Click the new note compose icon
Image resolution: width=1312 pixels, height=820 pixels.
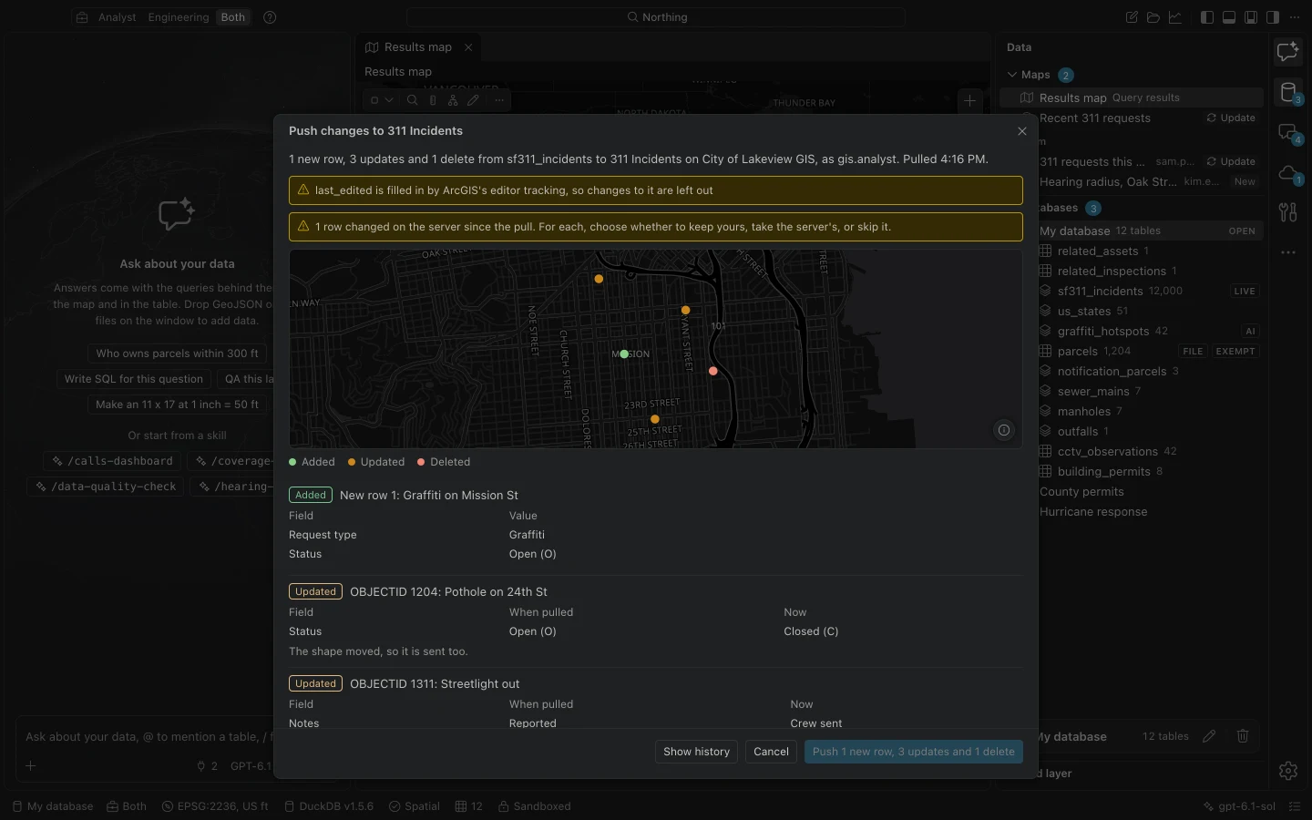pos(1132,17)
